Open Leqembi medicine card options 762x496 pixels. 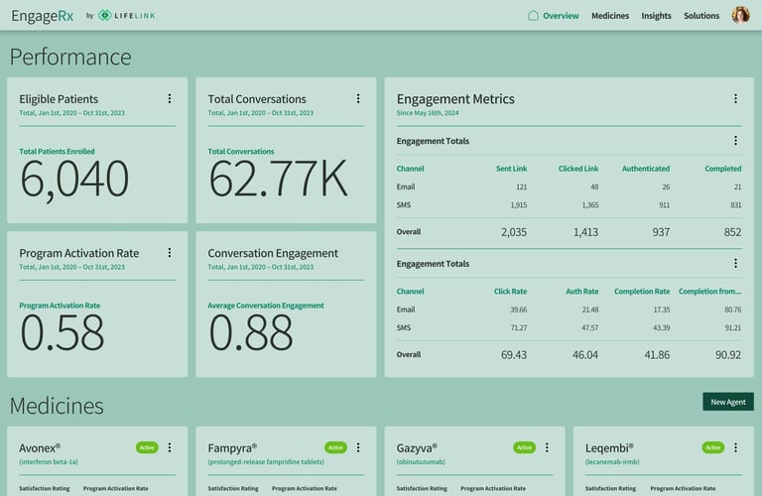[735, 447]
